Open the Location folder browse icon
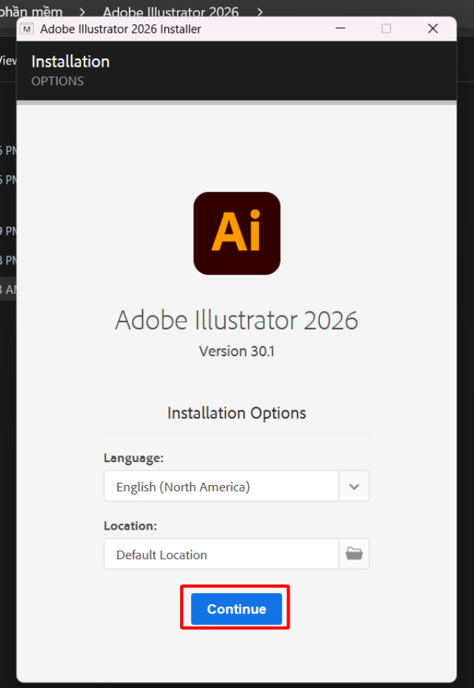 pyautogui.click(x=354, y=554)
